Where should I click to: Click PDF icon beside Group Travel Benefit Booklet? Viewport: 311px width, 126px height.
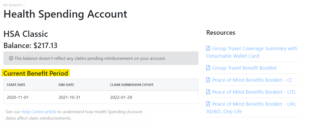tap(208, 68)
